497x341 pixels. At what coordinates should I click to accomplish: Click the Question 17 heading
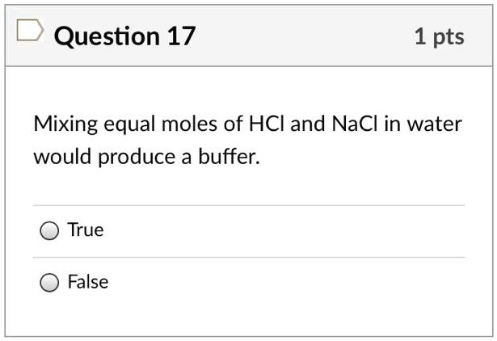click(124, 36)
